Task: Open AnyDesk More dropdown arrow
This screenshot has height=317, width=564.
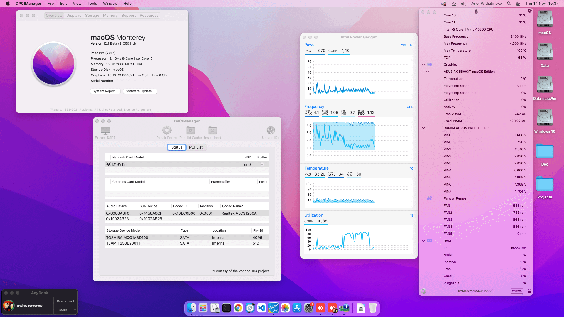Action: click(75, 310)
